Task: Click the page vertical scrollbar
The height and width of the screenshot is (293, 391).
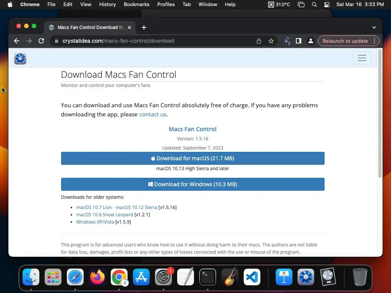Action: coord(380,113)
